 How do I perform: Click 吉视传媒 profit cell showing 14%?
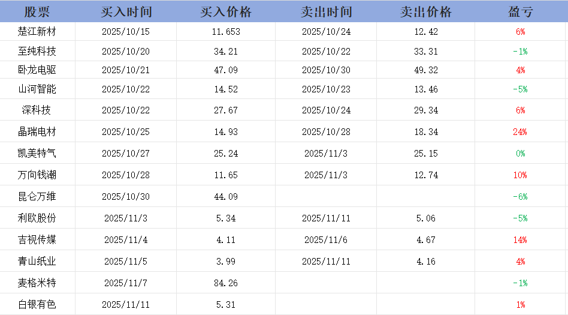tap(520, 240)
